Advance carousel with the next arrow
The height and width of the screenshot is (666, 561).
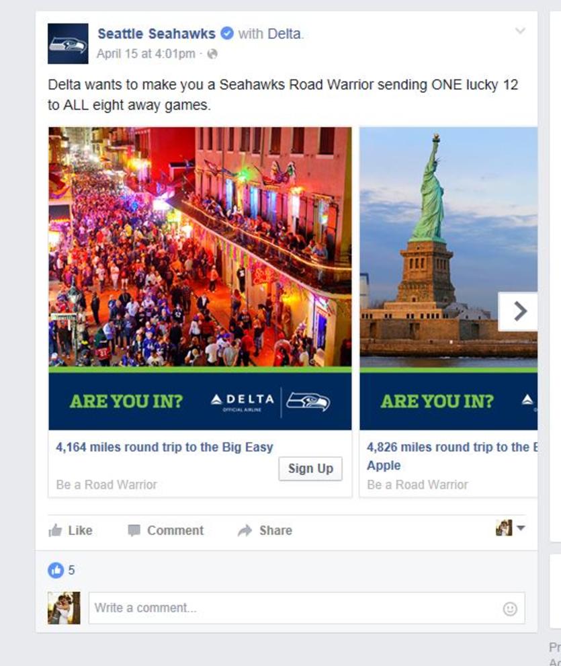(518, 311)
